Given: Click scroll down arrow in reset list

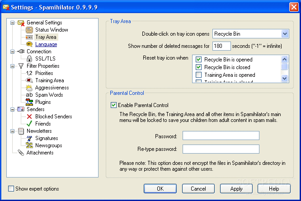Looking at the screenshot, I should coord(284,78).
